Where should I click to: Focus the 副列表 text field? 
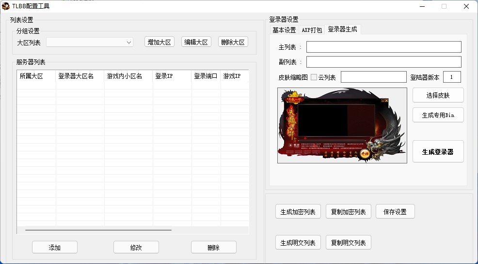[383, 62]
